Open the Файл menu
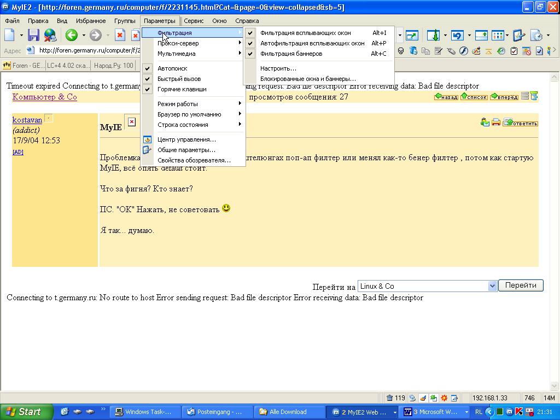This screenshot has width=560, height=420. (12, 21)
